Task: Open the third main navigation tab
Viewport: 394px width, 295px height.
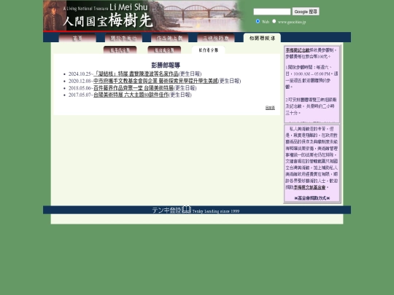Action: click(x=169, y=38)
